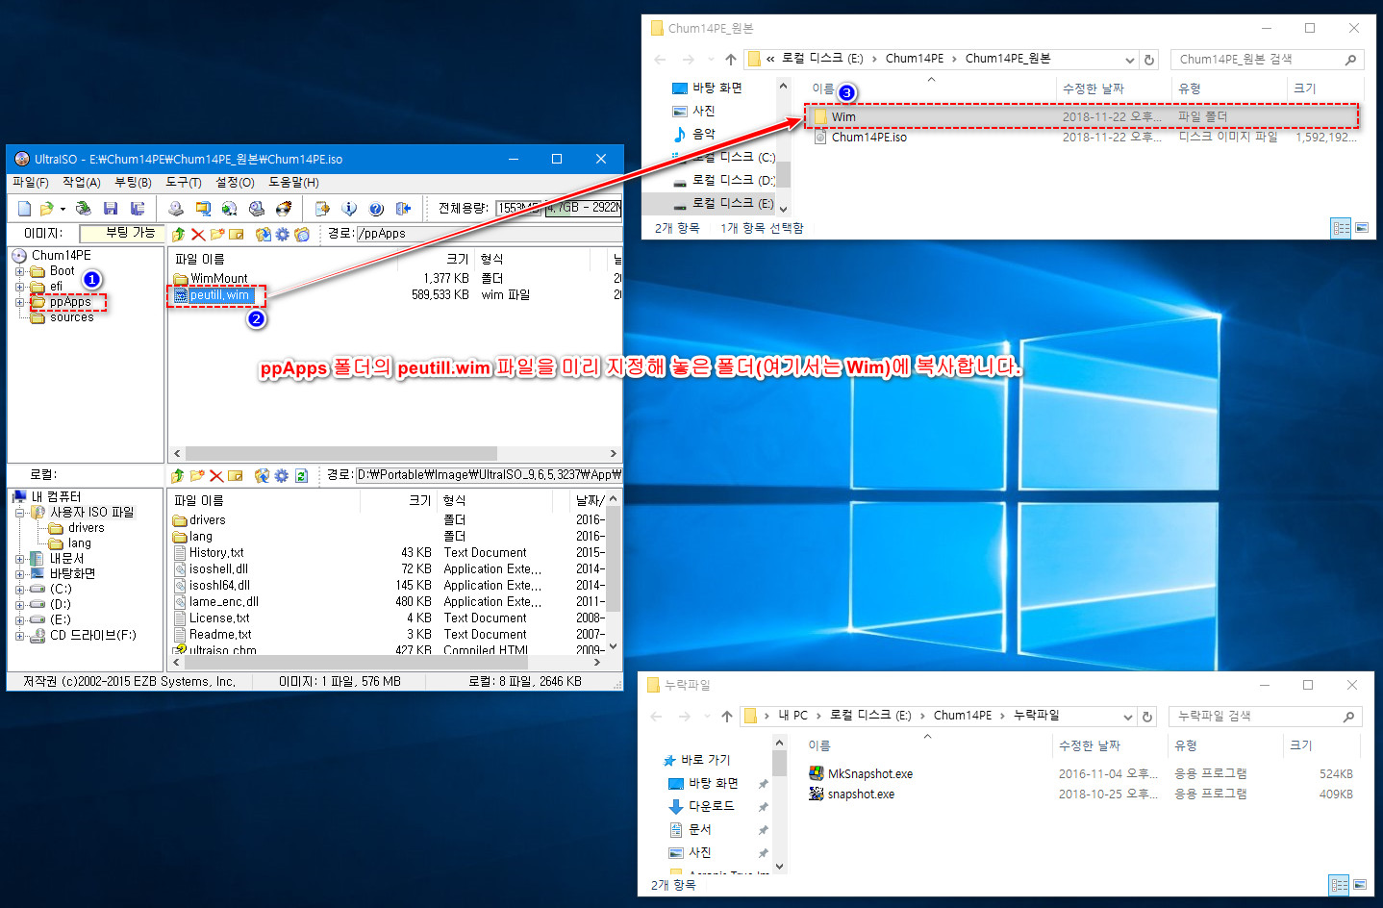Click the /ppApps path field in UltraISO

(489, 234)
